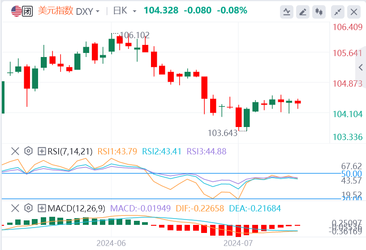The image size is (366, 250).
Task: Click the 2024-06 date axis label
Action: tap(111, 243)
